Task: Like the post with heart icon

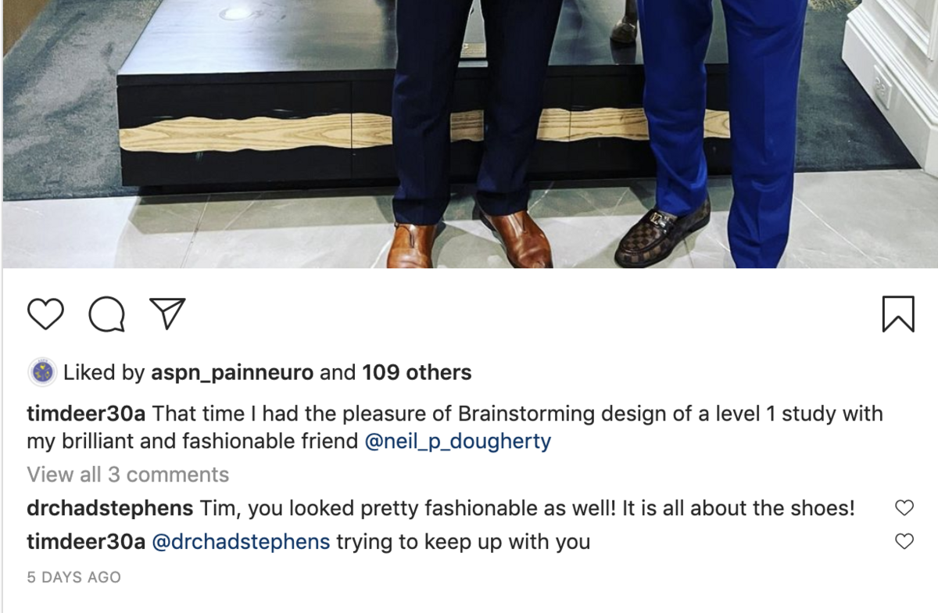Action: [x=45, y=314]
